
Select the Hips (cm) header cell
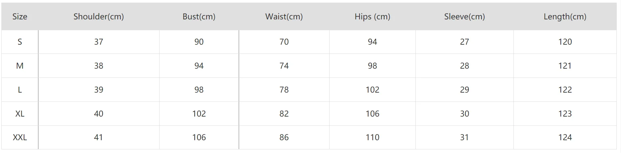(372, 17)
